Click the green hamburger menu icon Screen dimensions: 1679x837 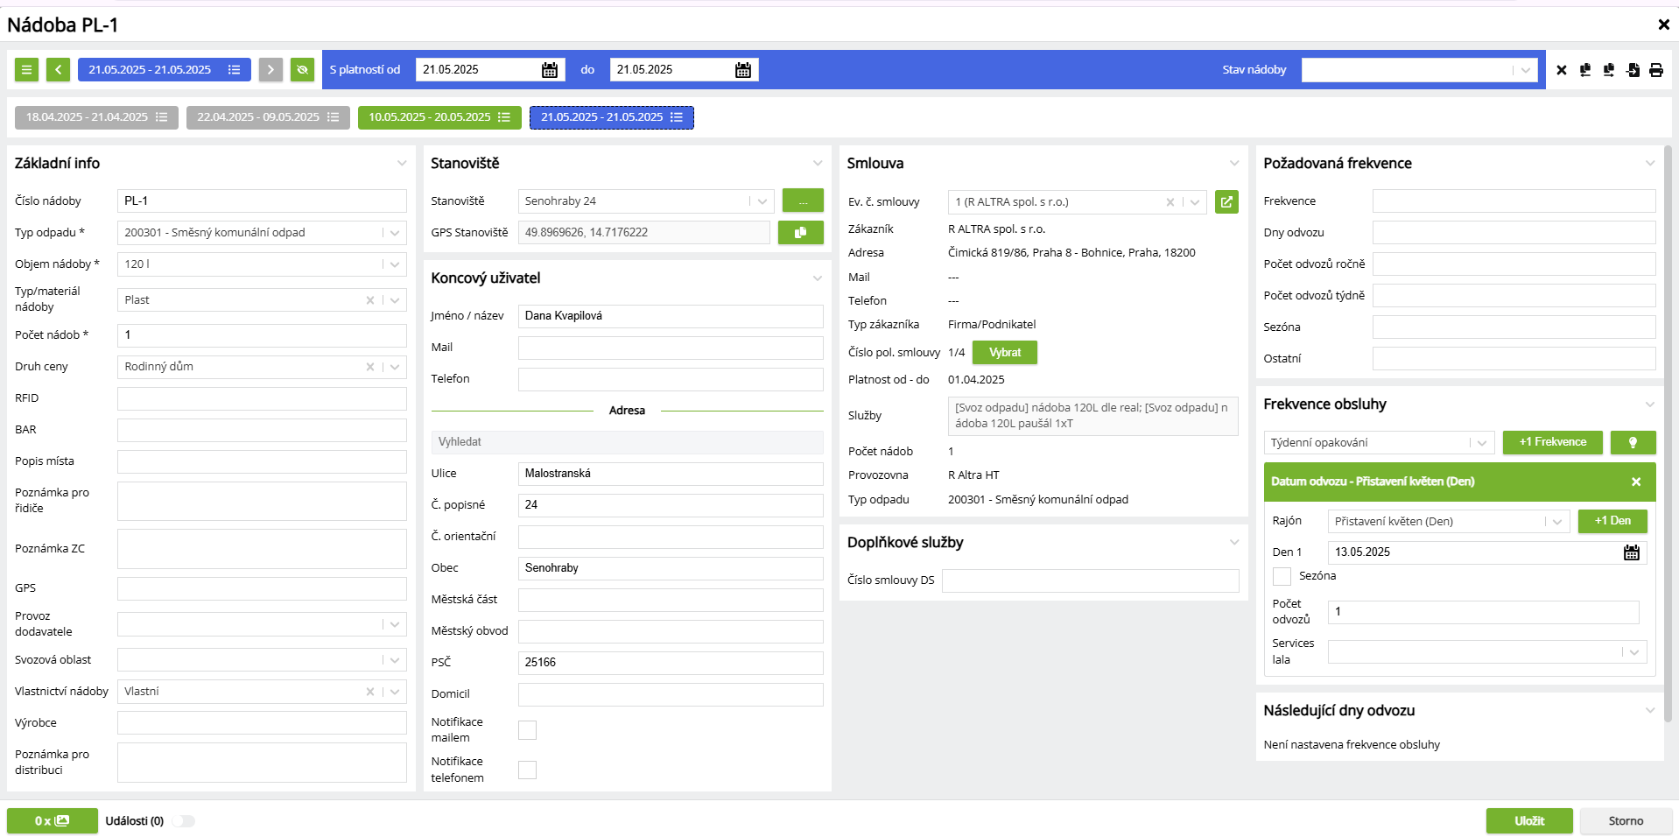point(27,70)
